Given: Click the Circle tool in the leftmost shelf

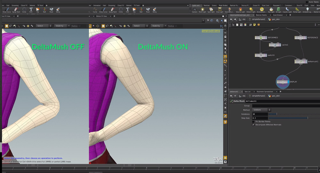Looking at the screenshot, I should 24,10.
